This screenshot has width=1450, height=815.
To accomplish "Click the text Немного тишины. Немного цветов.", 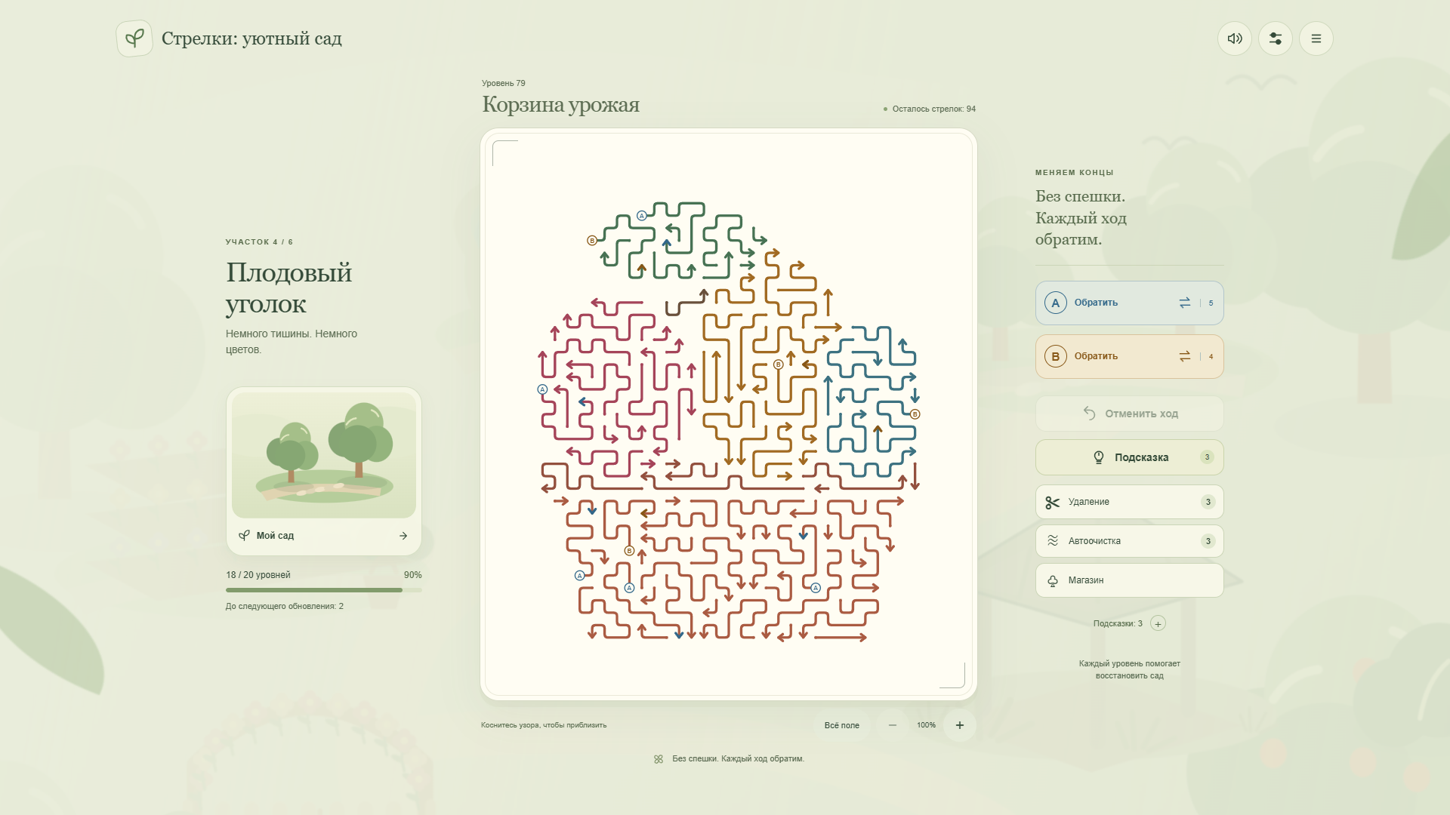I will pyautogui.click(x=292, y=342).
